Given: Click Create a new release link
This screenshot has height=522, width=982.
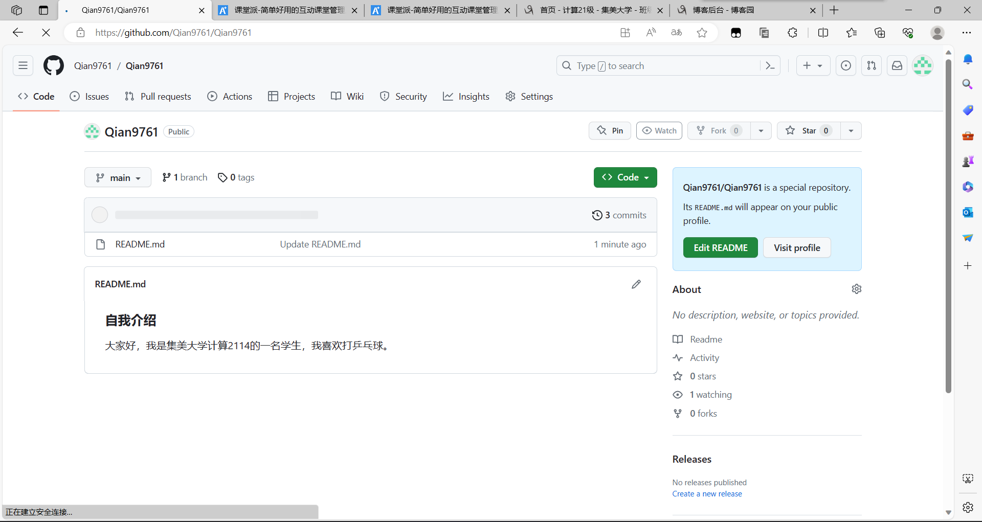Looking at the screenshot, I should 707,494.
